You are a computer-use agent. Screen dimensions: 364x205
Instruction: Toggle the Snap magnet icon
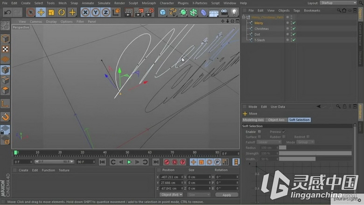click(5, 117)
